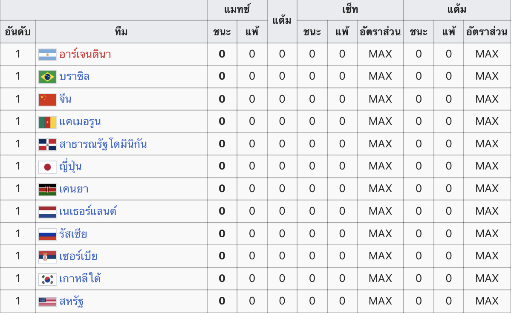Go to the เกาหลีใต้ team page
The image size is (514, 313).
(80, 279)
